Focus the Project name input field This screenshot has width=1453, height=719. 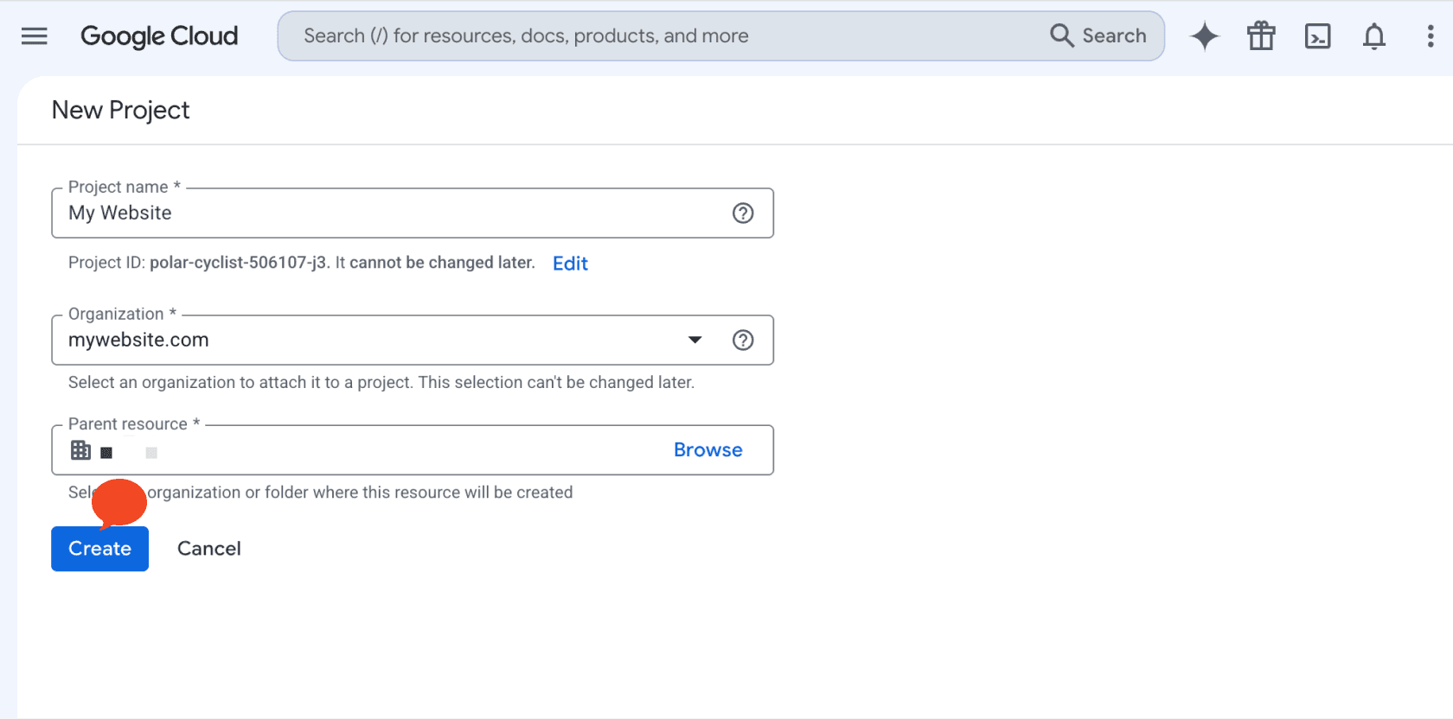coord(413,213)
